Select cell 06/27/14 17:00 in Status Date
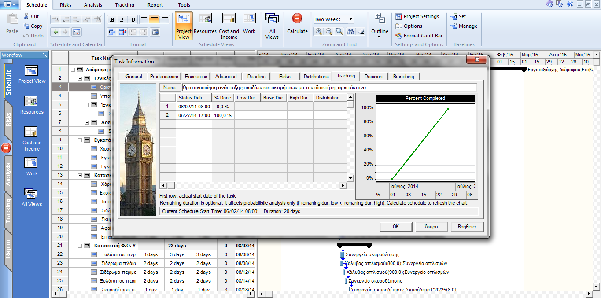The image size is (601, 298). 194,115
